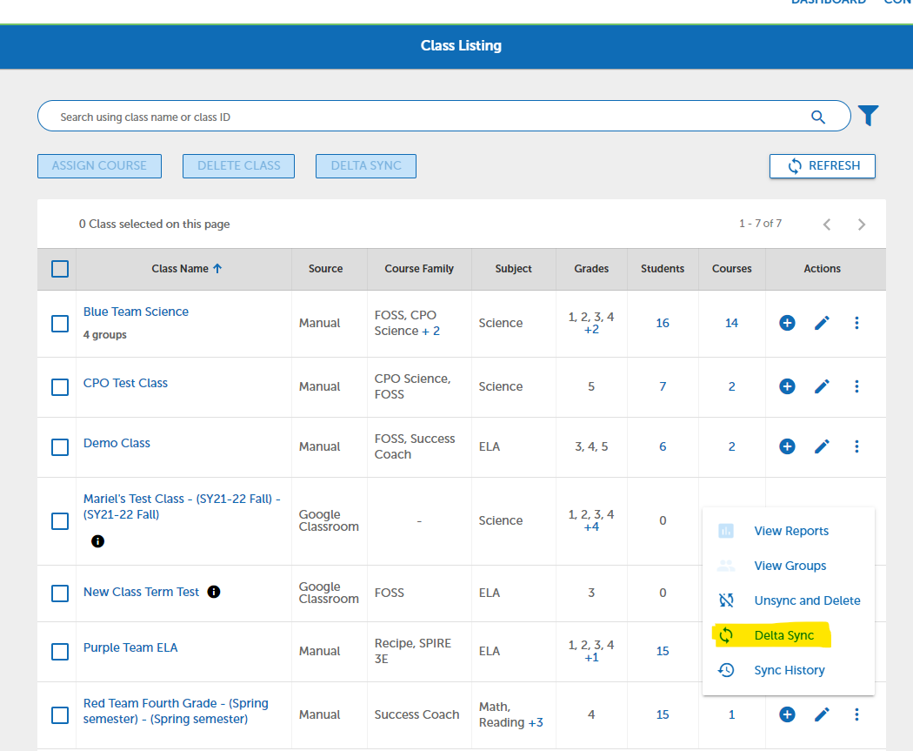
Task: Open New Class Term Test link
Action: pos(141,592)
